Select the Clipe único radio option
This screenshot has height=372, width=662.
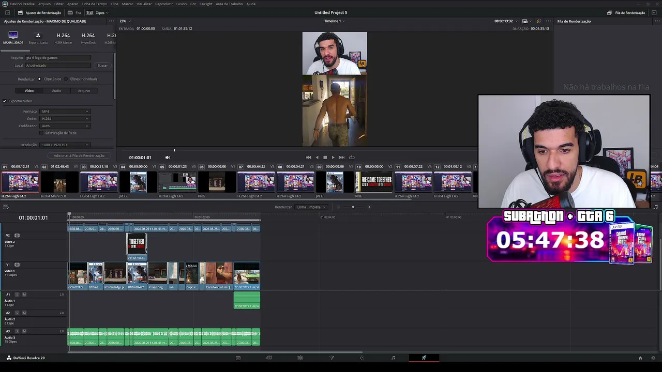tap(39, 79)
